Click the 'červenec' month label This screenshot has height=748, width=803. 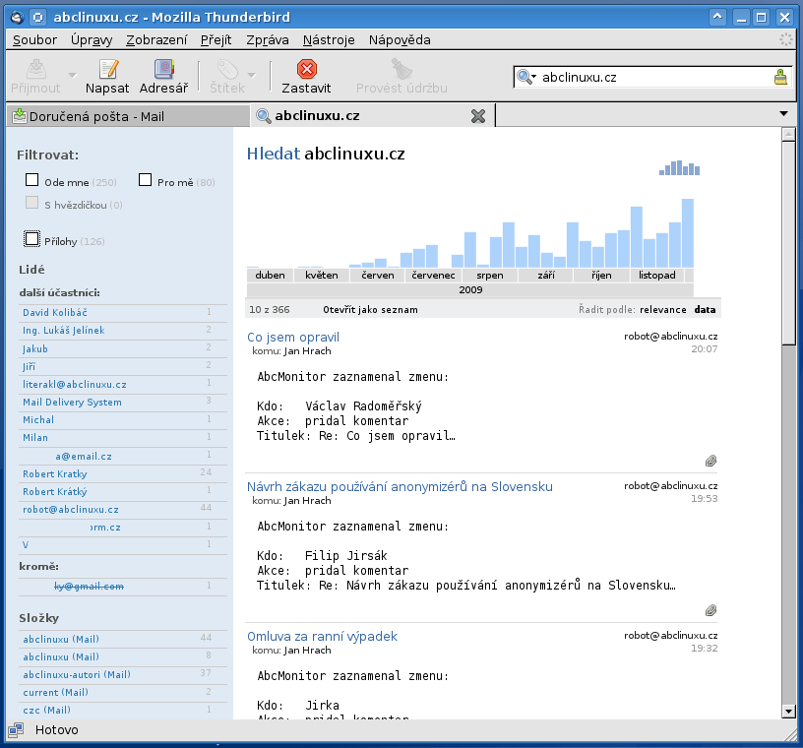point(433,276)
